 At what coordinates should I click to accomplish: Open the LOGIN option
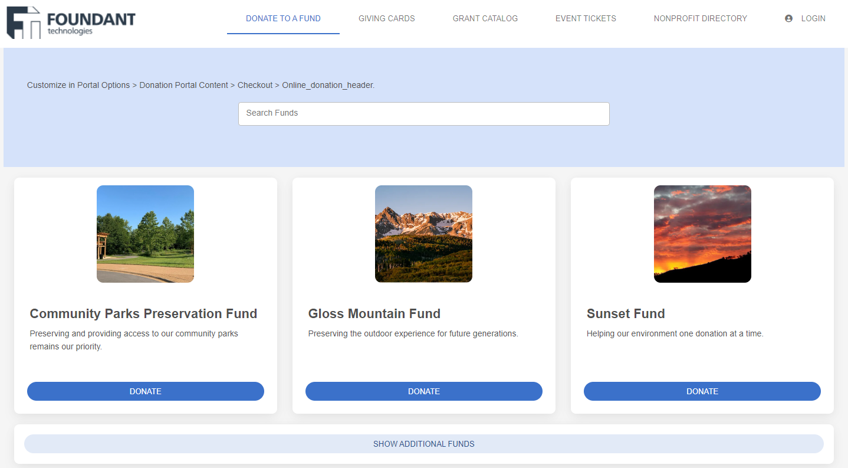click(813, 18)
